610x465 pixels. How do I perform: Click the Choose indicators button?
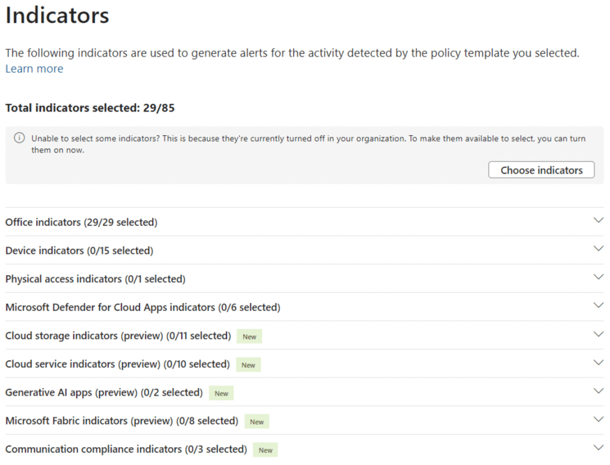(x=541, y=170)
